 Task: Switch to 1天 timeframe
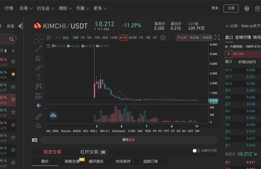click(x=141, y=38)
